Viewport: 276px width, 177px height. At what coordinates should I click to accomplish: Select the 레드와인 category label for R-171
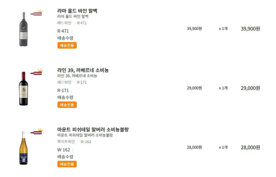pos(64,82)
